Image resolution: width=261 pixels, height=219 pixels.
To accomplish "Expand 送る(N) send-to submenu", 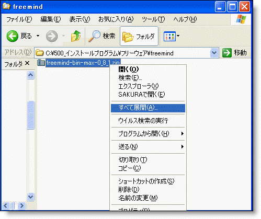I will coord(148,147).
